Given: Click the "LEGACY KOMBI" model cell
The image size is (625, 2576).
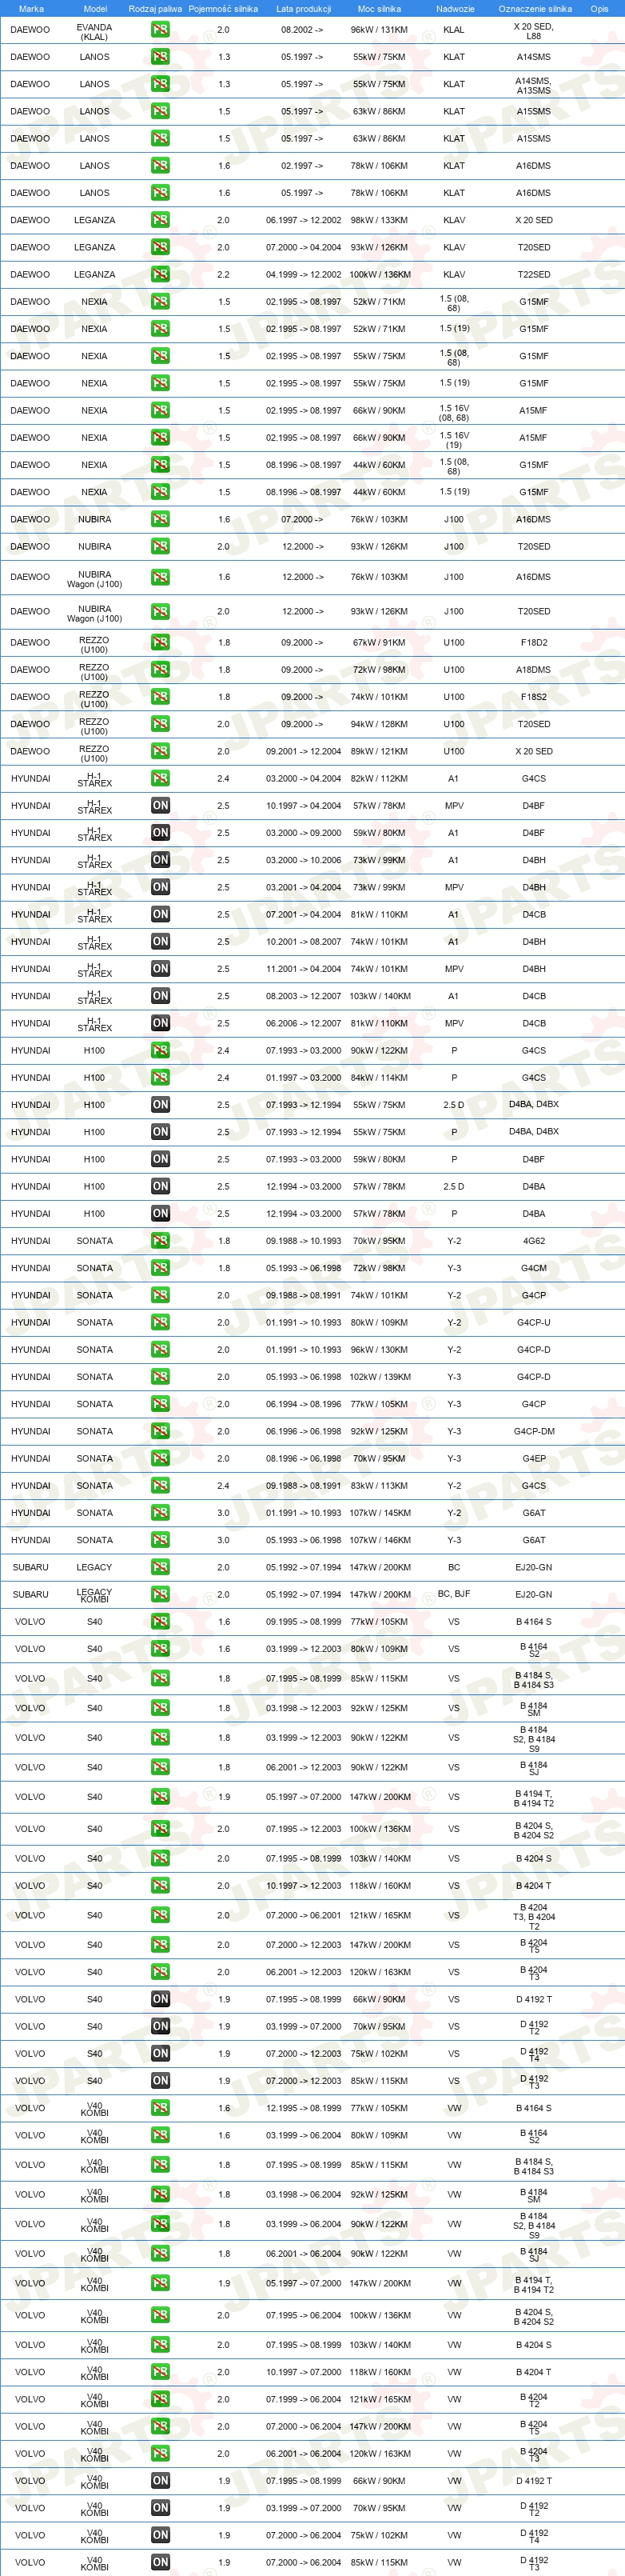Looking at the screenshot, I should (95, 1596).
